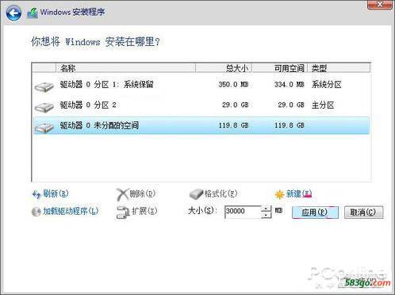Image resolution: width=395 pixels, height=295 pixels.
Task: Click the drive icon for 未分配的空间
Action: (44, 128)
